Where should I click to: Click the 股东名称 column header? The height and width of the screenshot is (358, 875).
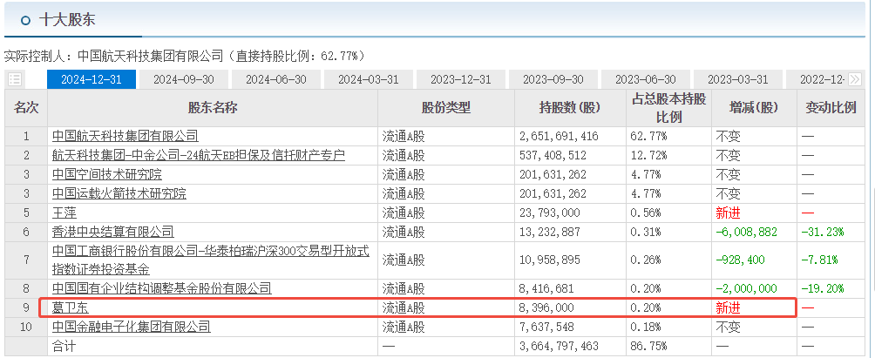tap(213, 108)
